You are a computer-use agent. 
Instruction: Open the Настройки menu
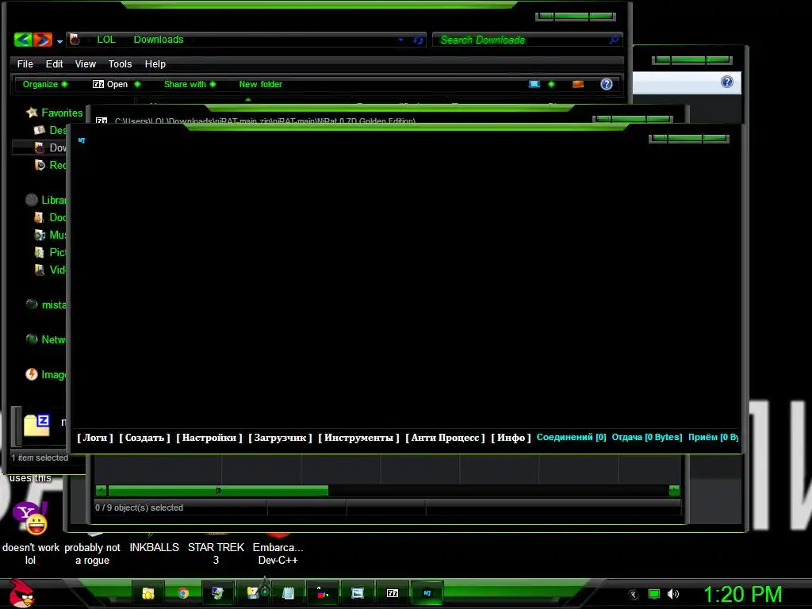click(209, 438)
